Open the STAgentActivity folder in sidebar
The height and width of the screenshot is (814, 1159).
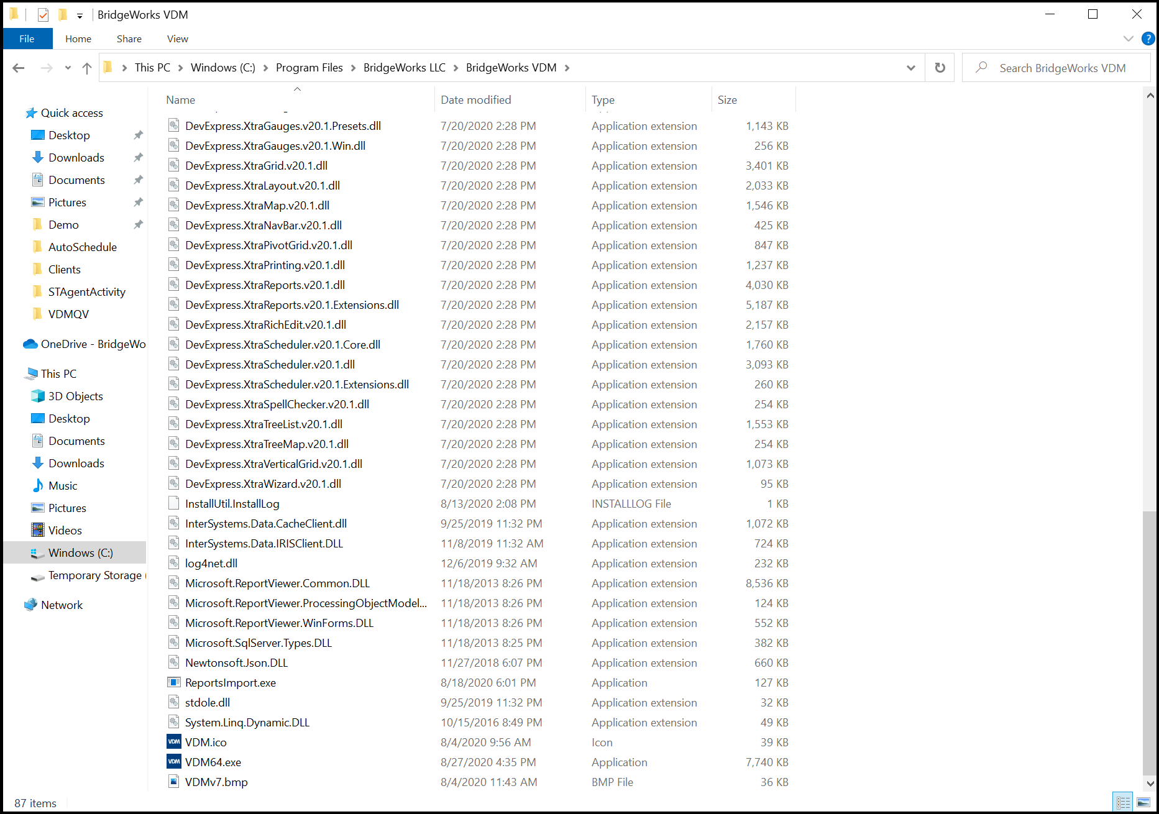click(87, 292)
